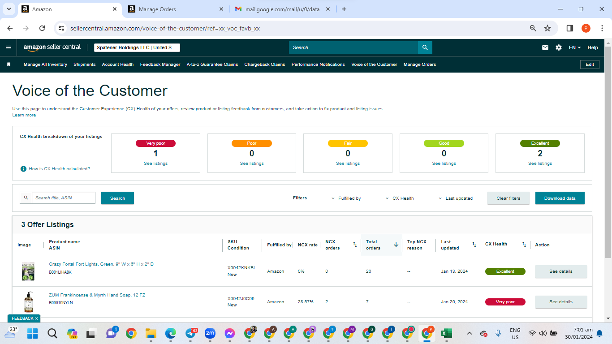The width and height of the screenshot is (612, 344).
Task: Click the amazon seller central logo
Action: [x=52, y=47]
